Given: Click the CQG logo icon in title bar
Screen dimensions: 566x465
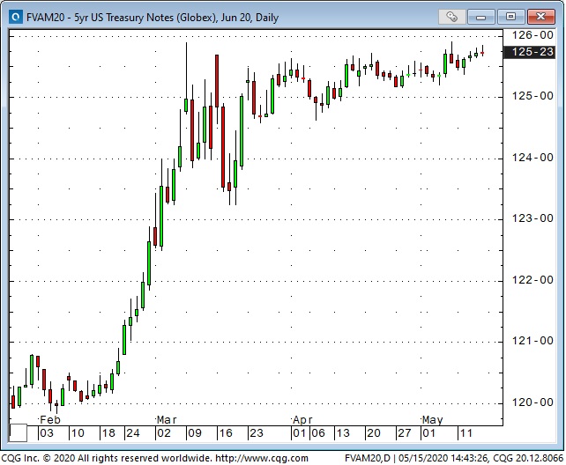Looking at the screenshot, I should pyautogui.click(x=16, y=17).
